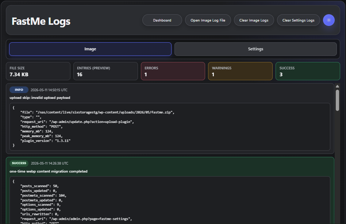Click the scrollbar up arrow in log list
Viewport: 346px width, 224px height.
pos(337,86)
